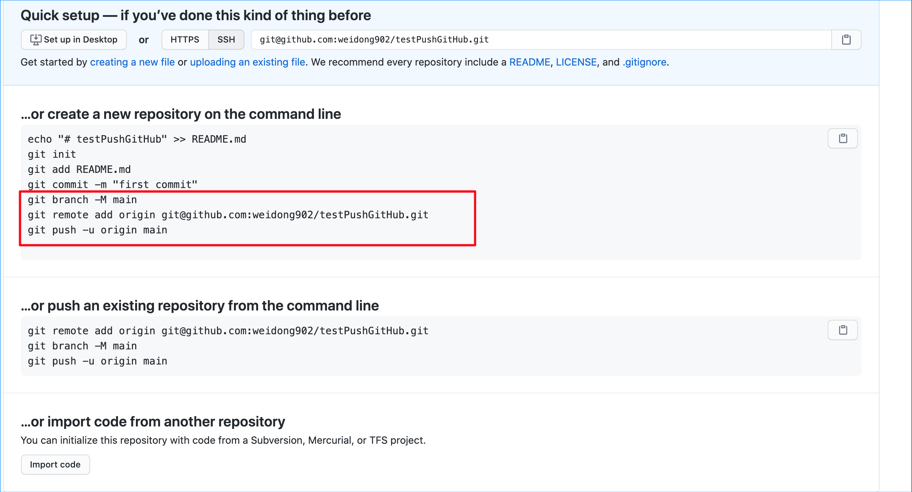Follow the uploading an existing file link
Screen dimensions: 912x492
click(247, 62)
